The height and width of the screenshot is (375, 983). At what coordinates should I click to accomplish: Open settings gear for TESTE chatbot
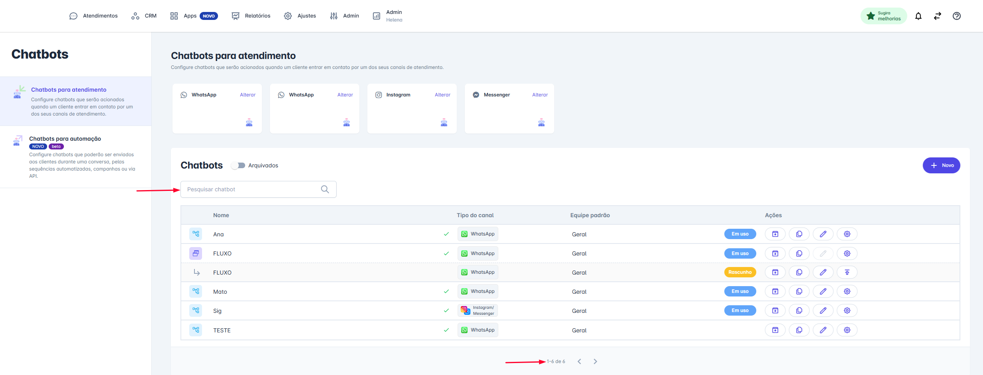(847, 330)
